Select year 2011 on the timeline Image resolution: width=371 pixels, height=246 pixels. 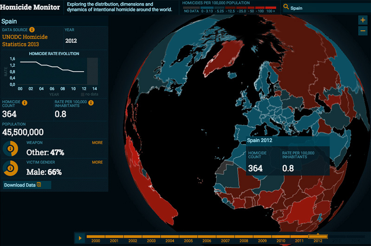299,239
